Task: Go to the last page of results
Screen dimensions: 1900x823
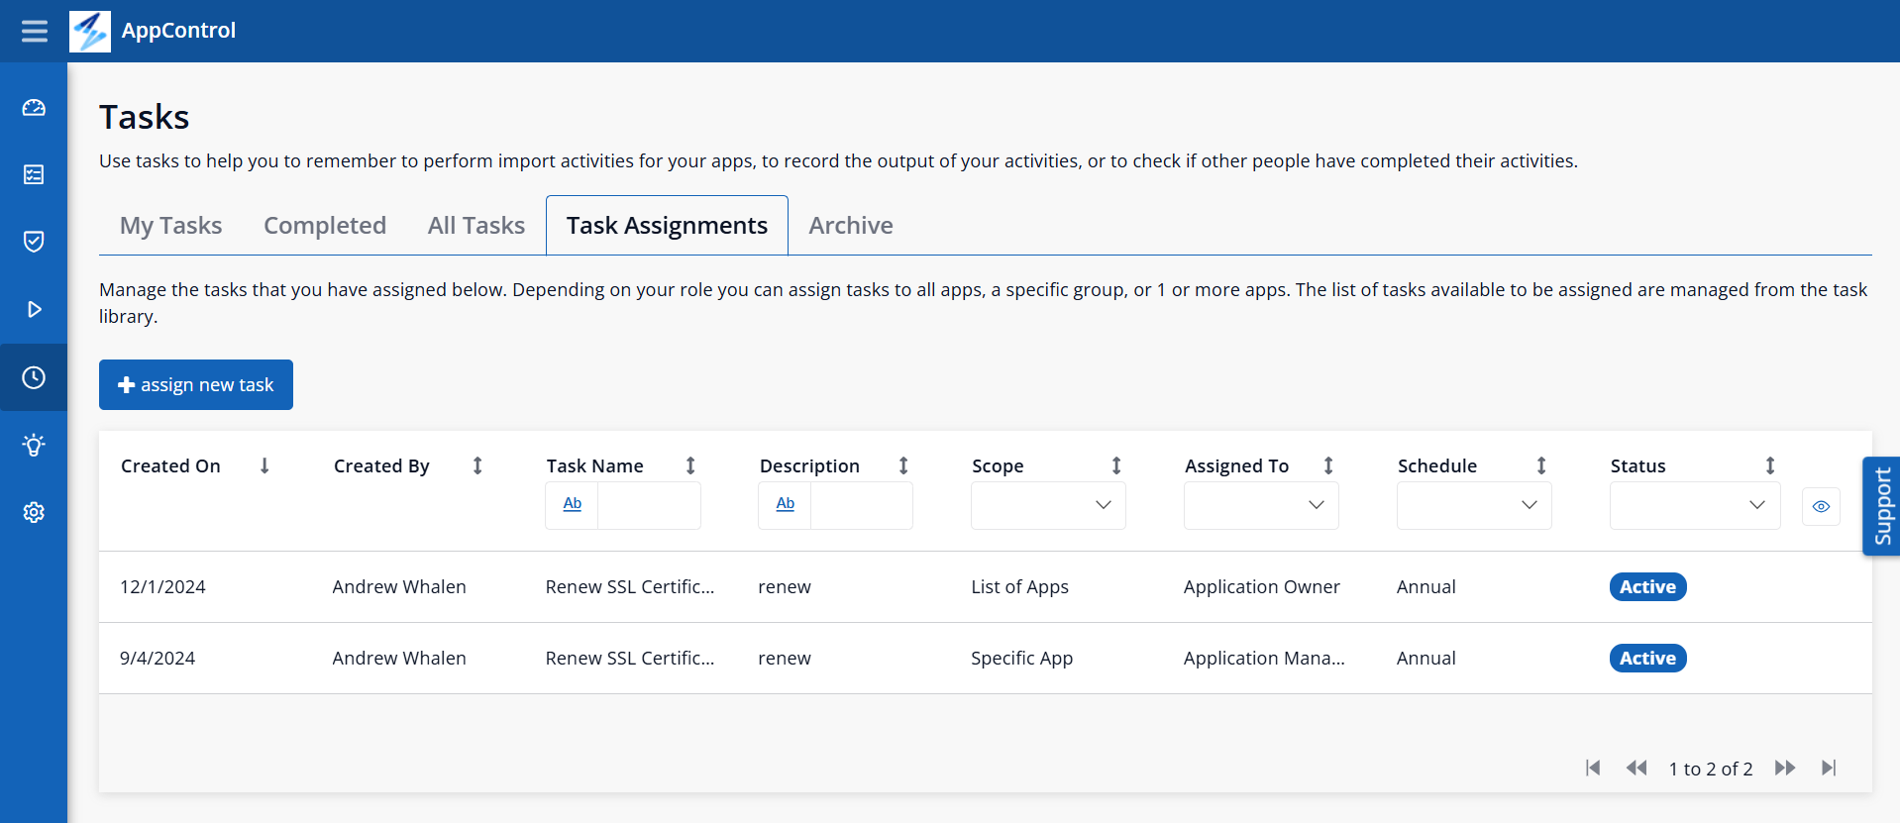Action: tap(1829, 768)
